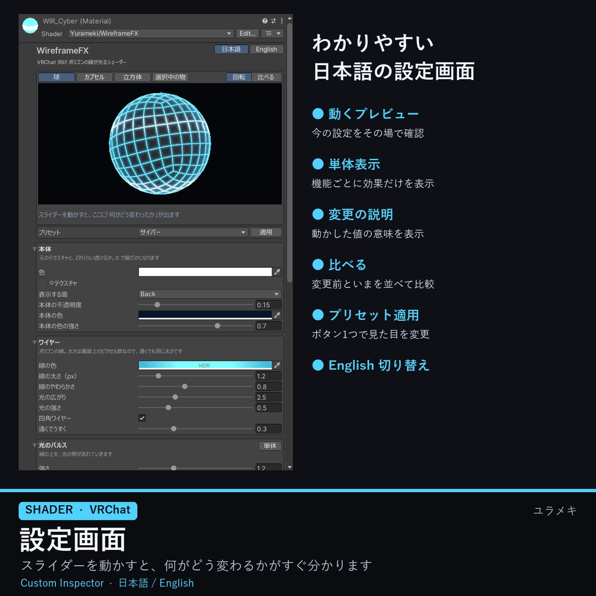The image size is (596, 596).
Task: Click the WIR_Cyber material preview sphere icon
Action: (x=30, y=26)
